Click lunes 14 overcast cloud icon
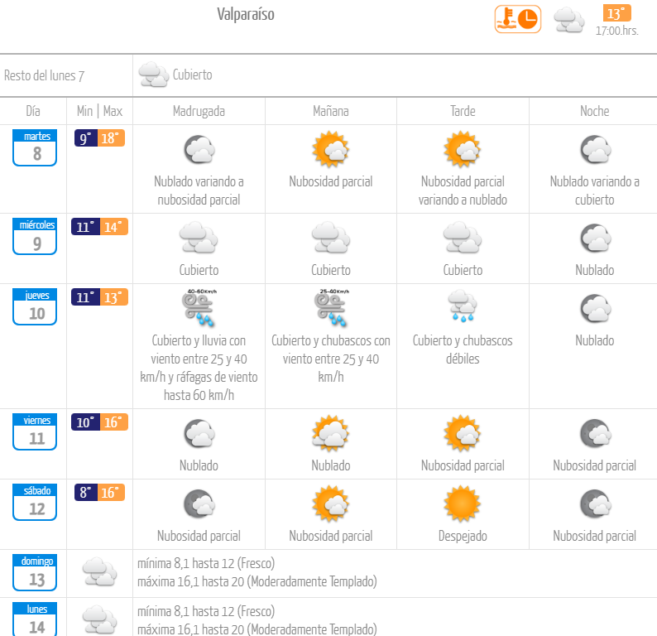Image resolution: width=657 pixels, height=636 pixels. [x=99, y=619]
